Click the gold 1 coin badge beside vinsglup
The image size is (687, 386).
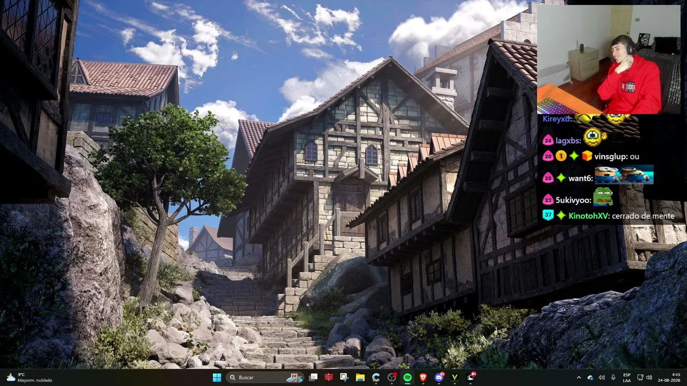pyautogui.click(x=561, y=156)
